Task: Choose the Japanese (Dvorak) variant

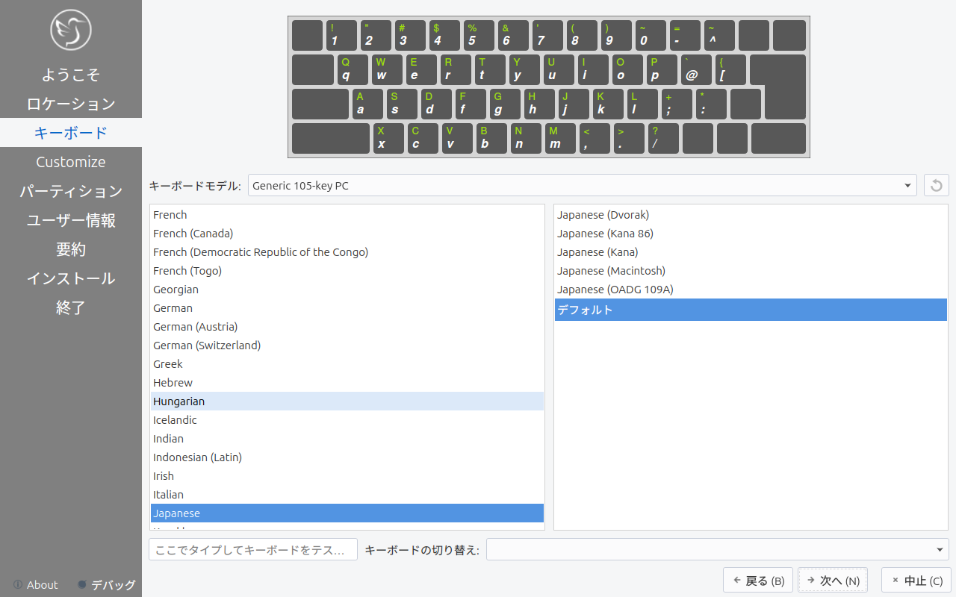Action: 751,215
